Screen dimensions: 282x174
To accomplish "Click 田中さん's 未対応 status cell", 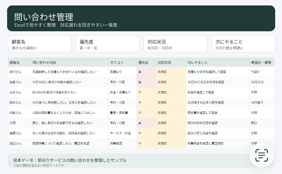I will tap(171, 72).
